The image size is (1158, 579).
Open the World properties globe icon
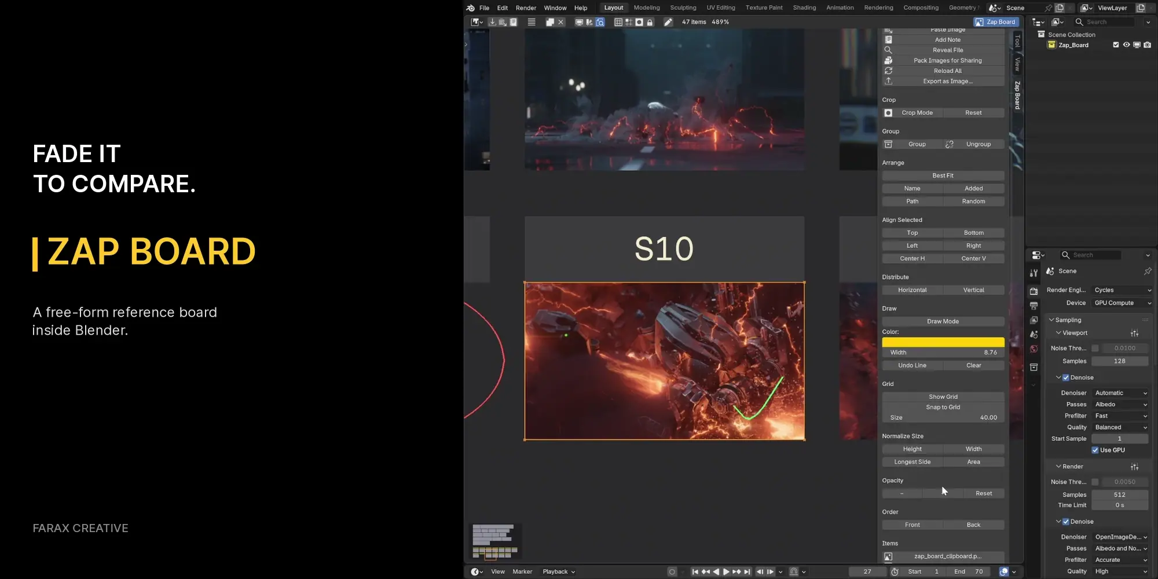coord(1034,349)
